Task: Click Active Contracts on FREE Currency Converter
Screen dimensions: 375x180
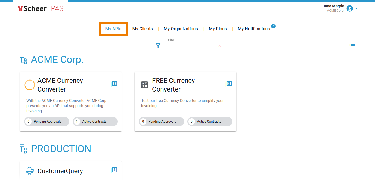Action: click(210, 122)
